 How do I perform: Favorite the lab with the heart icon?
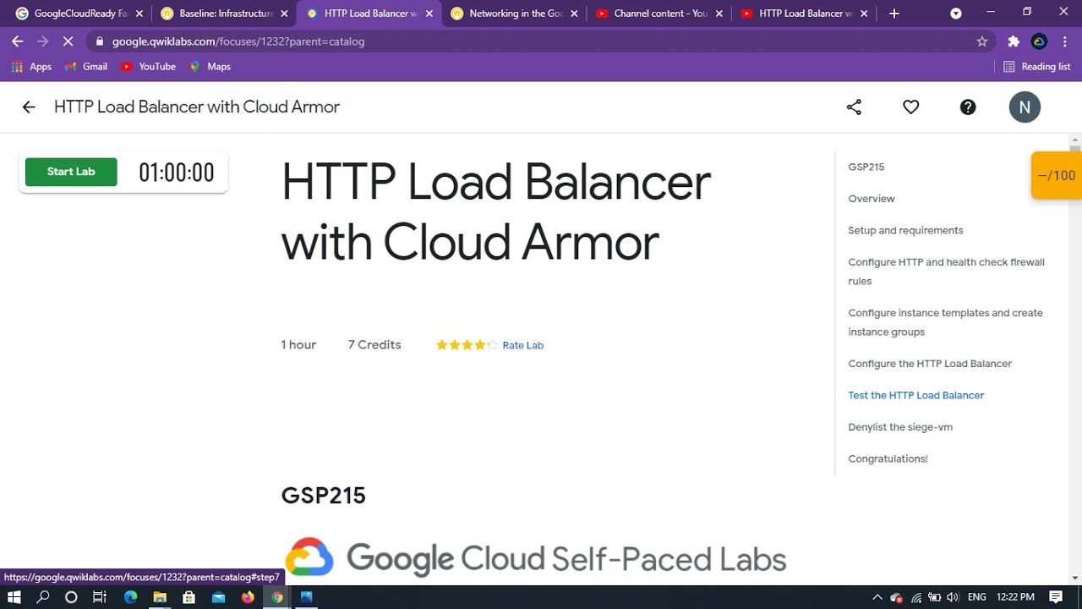(910, 107)
